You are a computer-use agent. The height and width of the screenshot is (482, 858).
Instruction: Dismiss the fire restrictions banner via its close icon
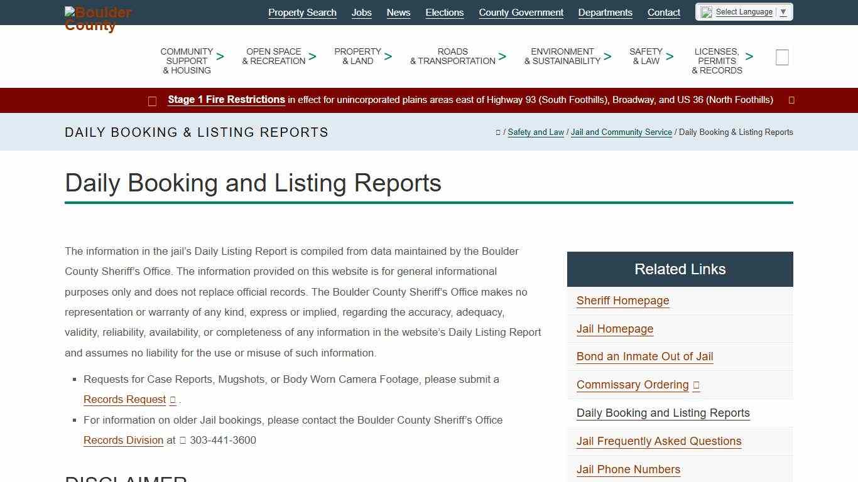point(791,100)
